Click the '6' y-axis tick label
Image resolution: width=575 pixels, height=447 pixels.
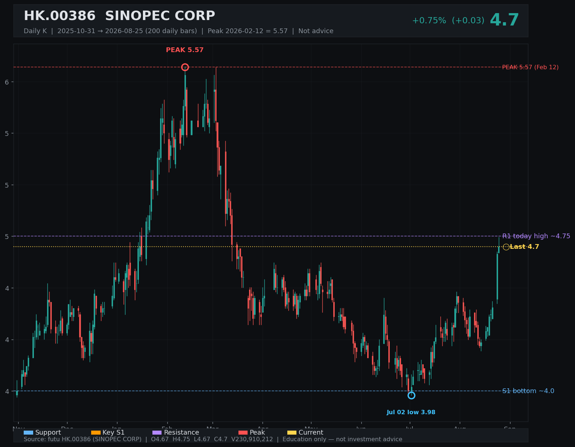pyautogui.click(x=7, y=82)
